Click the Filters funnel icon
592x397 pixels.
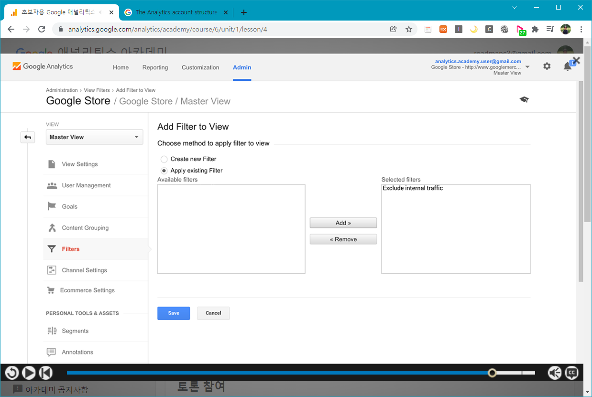point(52,249)
